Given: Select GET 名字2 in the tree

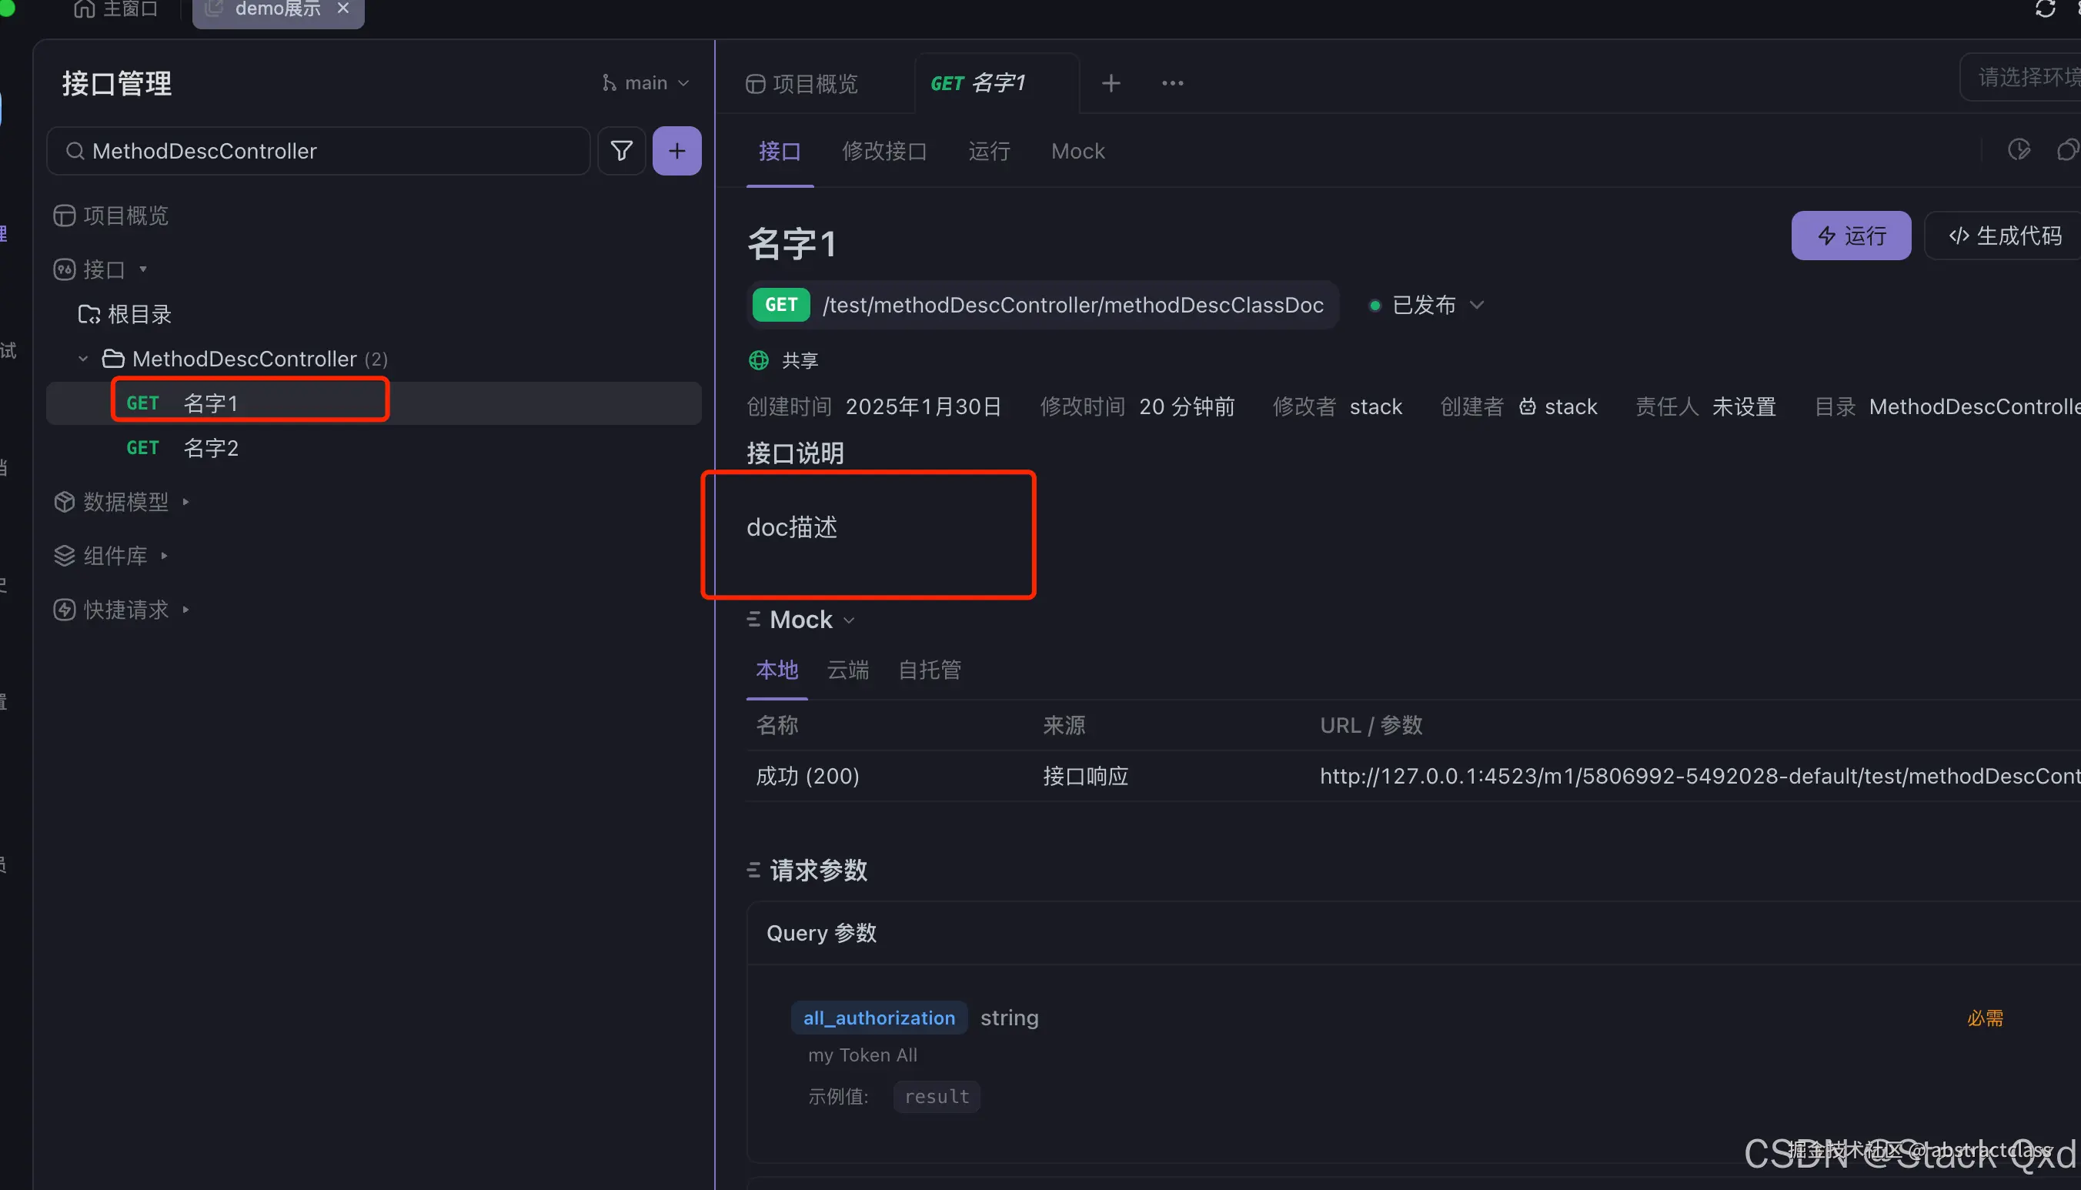Looking at the screenshot, I should [373, 448].
